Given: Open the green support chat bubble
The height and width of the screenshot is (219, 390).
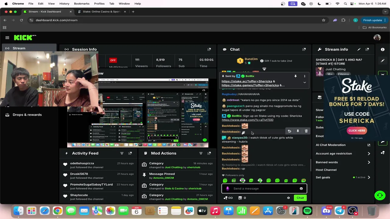Looking at the screenshot, I should click(x=380, y=195).
